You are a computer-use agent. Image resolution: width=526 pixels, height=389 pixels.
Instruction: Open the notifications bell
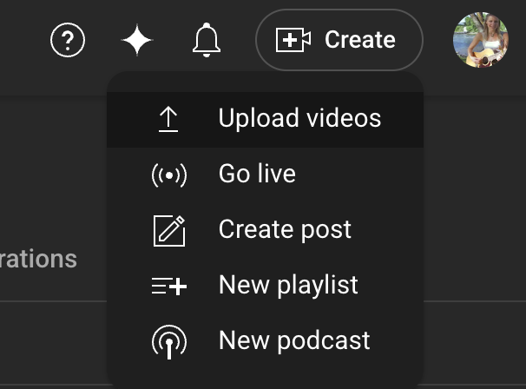click(206, 40)
